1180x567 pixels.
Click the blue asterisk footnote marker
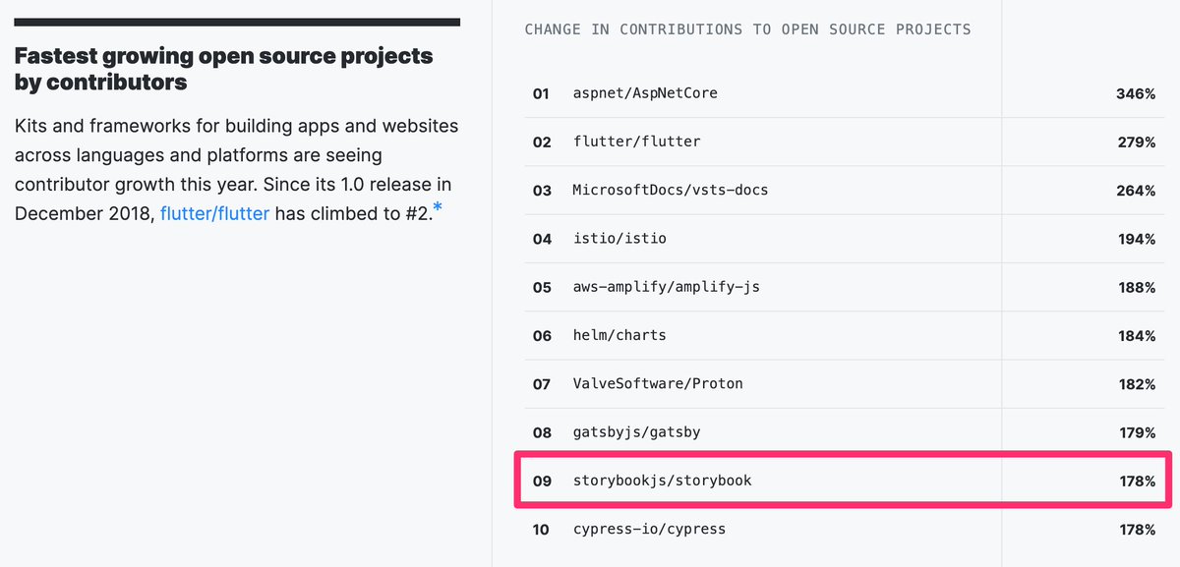[438, 208]
